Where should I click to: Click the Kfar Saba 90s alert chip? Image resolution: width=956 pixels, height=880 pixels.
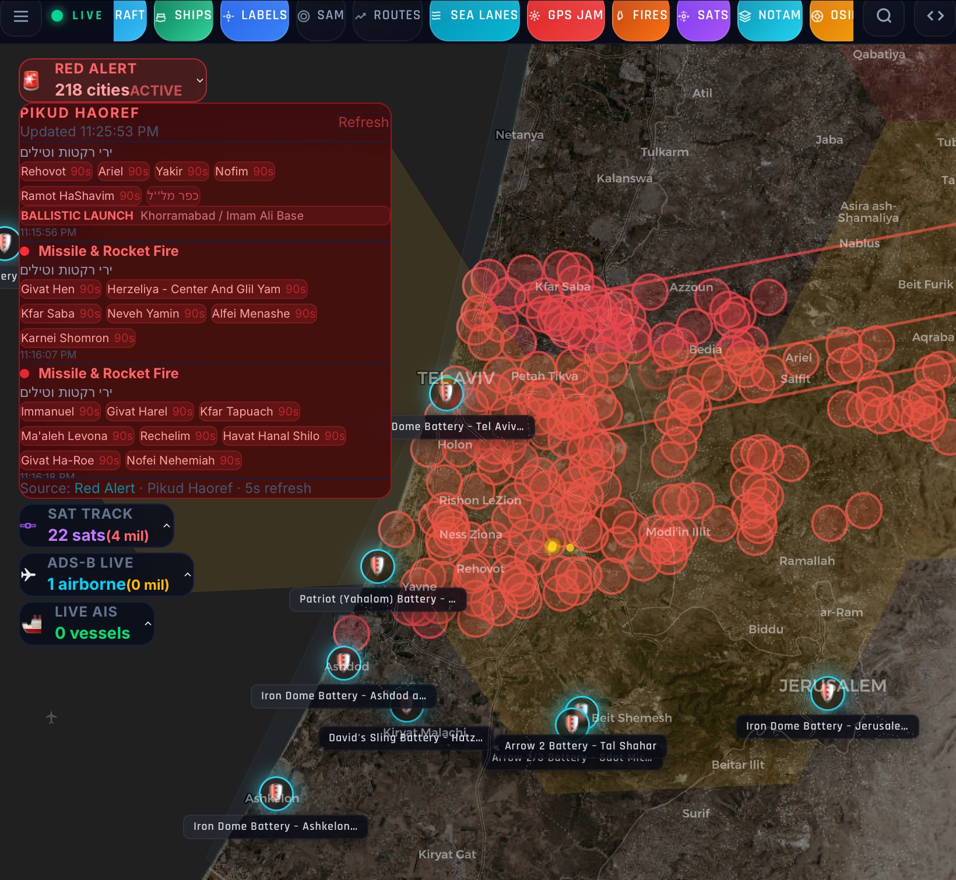click(x=60, y=314)
